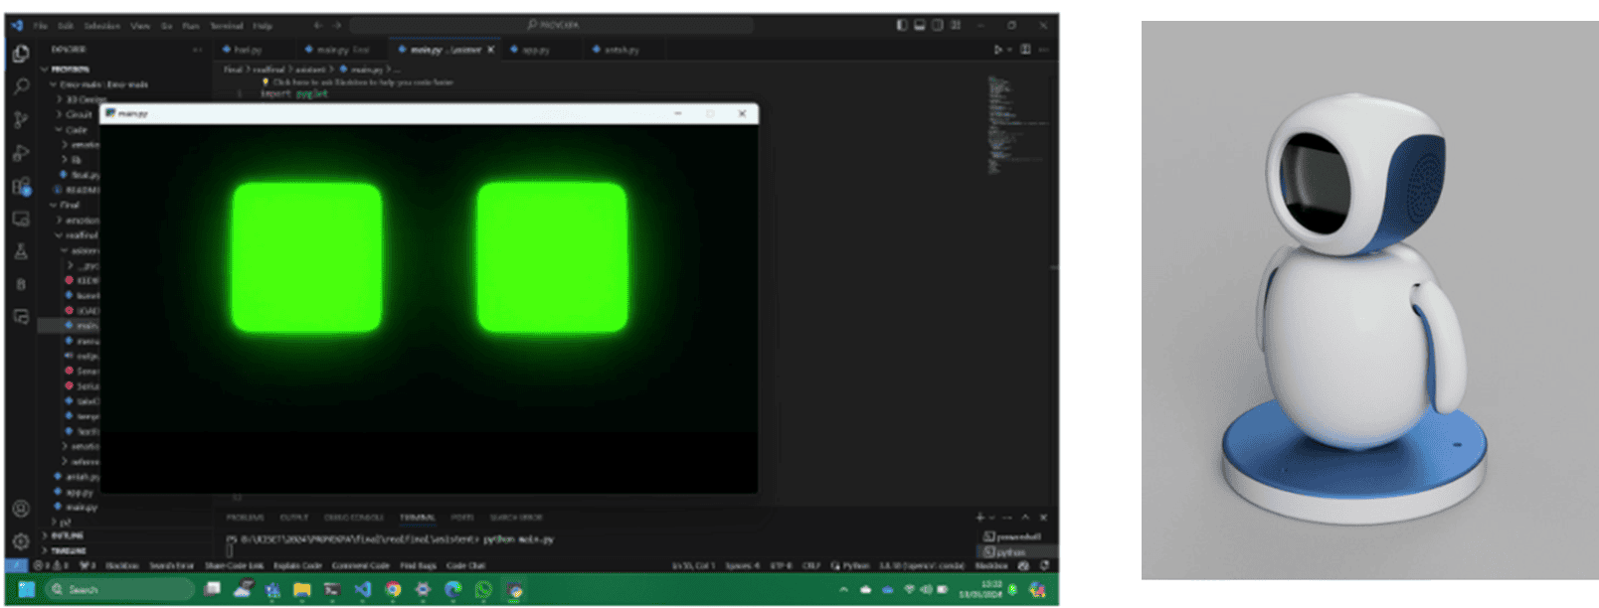Open the Extensions view

(21, 186)
